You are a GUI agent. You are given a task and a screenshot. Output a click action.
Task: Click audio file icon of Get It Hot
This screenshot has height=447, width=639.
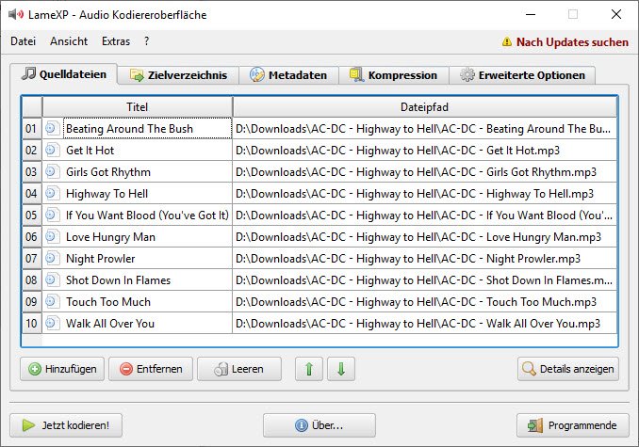point(52,150)
